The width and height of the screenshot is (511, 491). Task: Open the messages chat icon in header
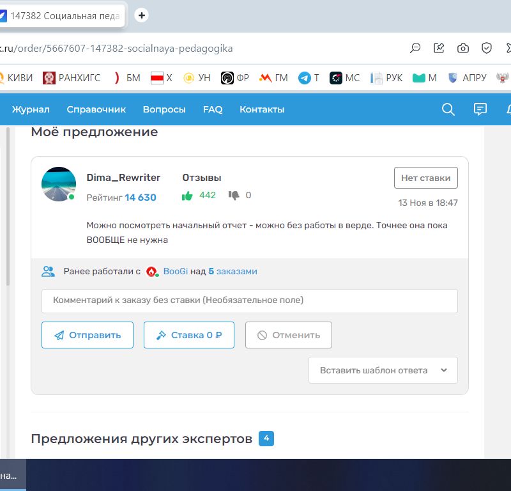click(480, 109)
